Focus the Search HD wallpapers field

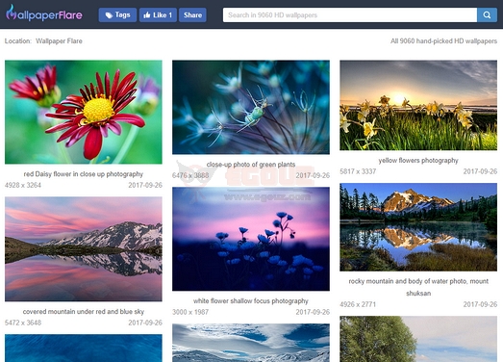click(350, 15)
